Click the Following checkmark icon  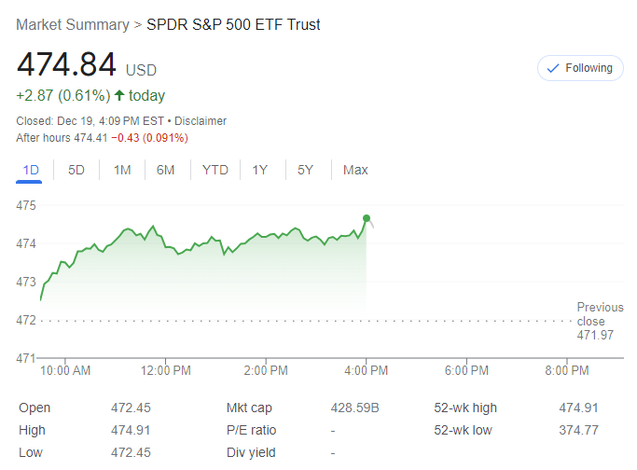pyautogui.click(x=553, y=68)
